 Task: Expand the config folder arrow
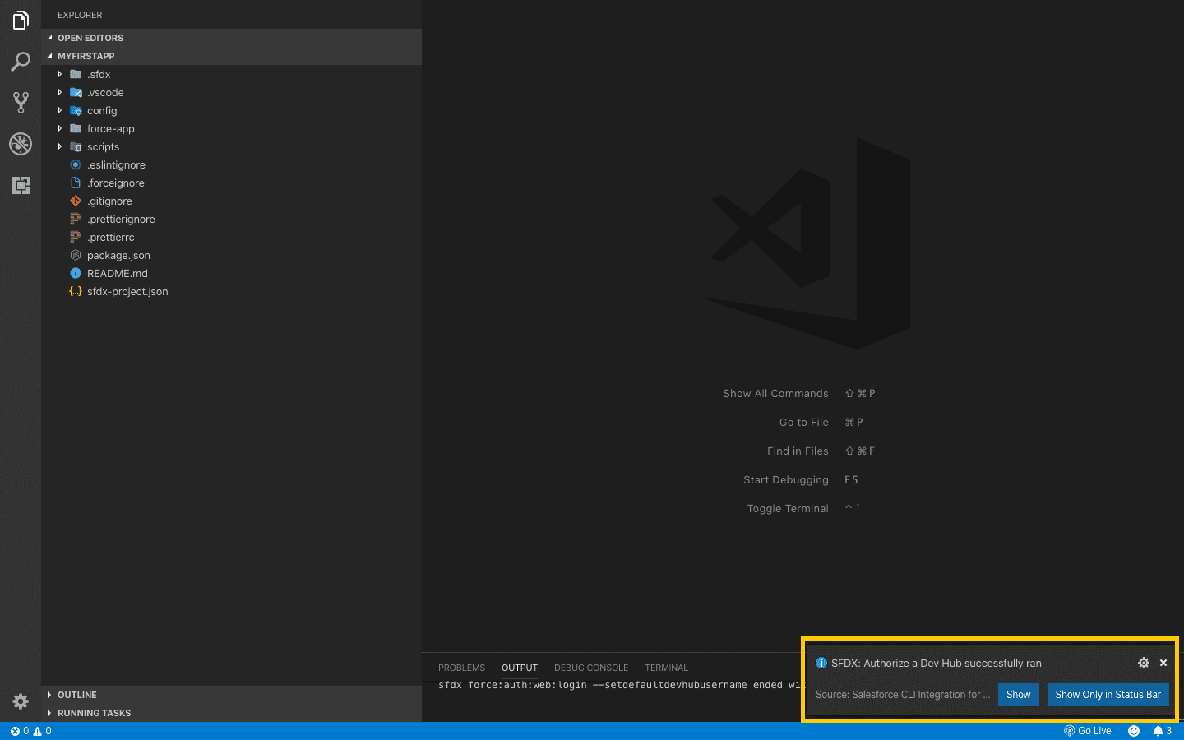click(x=59, y=110)
